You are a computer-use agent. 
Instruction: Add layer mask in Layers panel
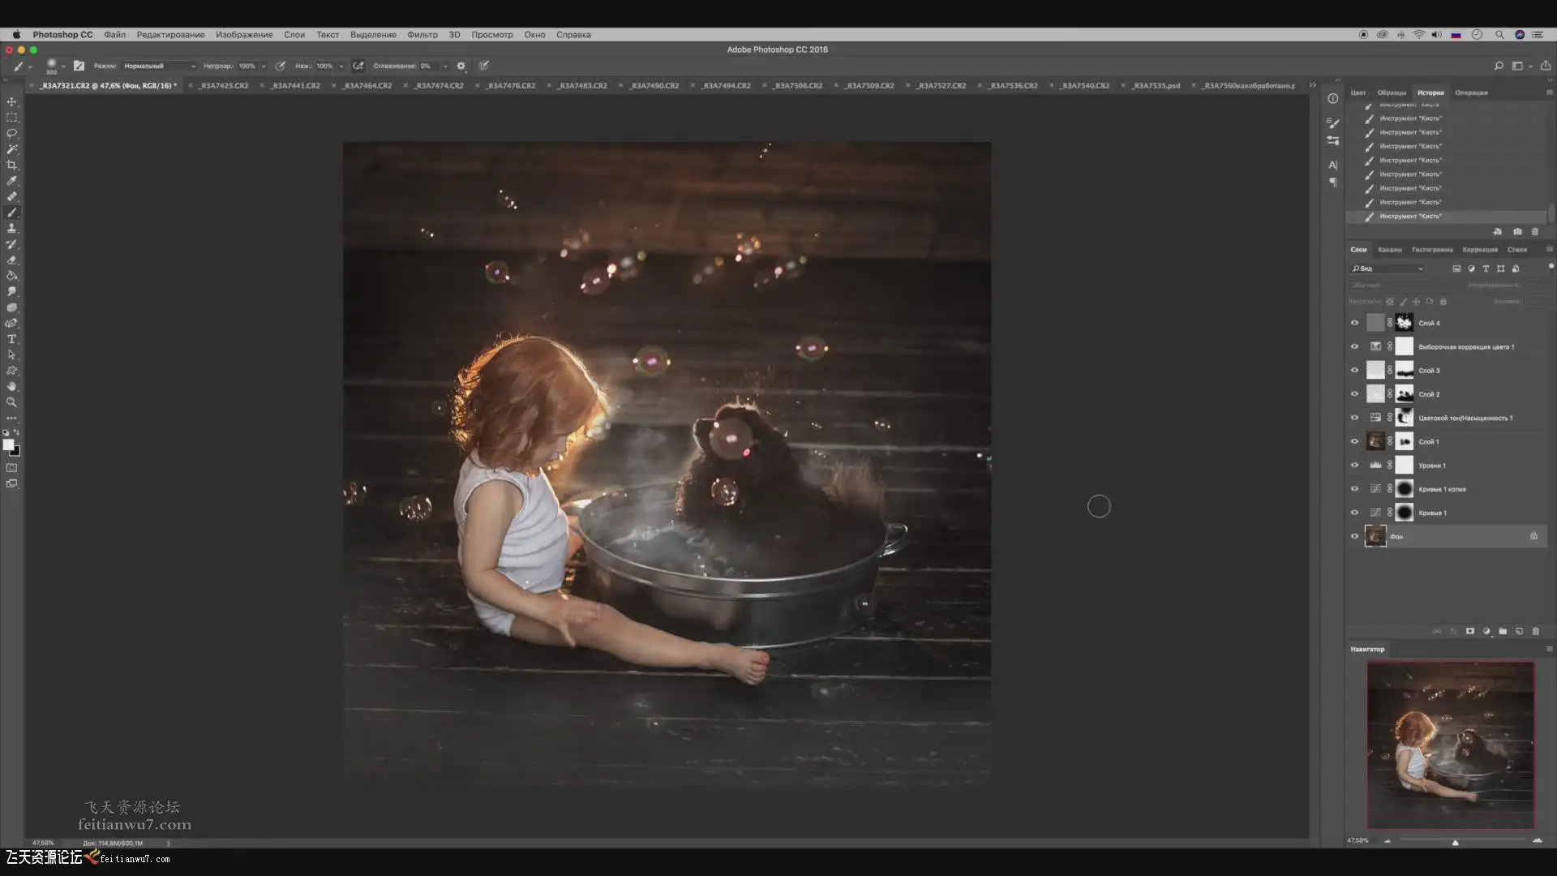pos(1469,631)
